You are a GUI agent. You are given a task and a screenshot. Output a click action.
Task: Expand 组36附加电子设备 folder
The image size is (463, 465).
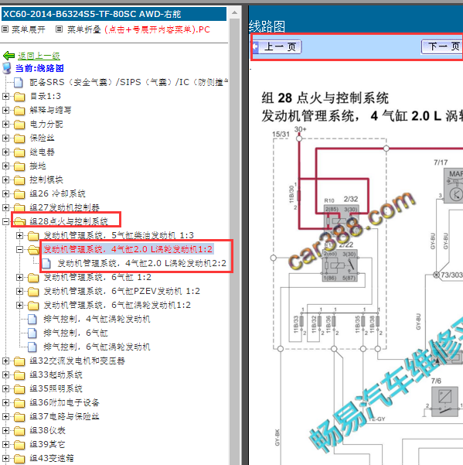click(5, 403)
